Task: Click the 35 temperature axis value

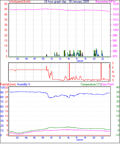Action: (x=118, y=92)
